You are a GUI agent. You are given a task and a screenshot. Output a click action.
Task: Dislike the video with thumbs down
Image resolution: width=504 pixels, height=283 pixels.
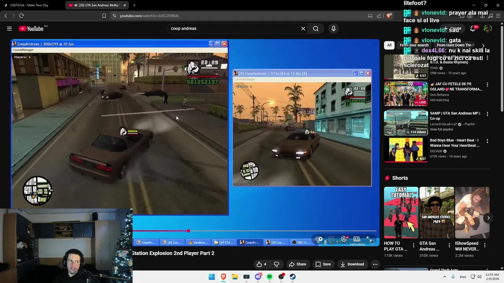tap(276, 264)
